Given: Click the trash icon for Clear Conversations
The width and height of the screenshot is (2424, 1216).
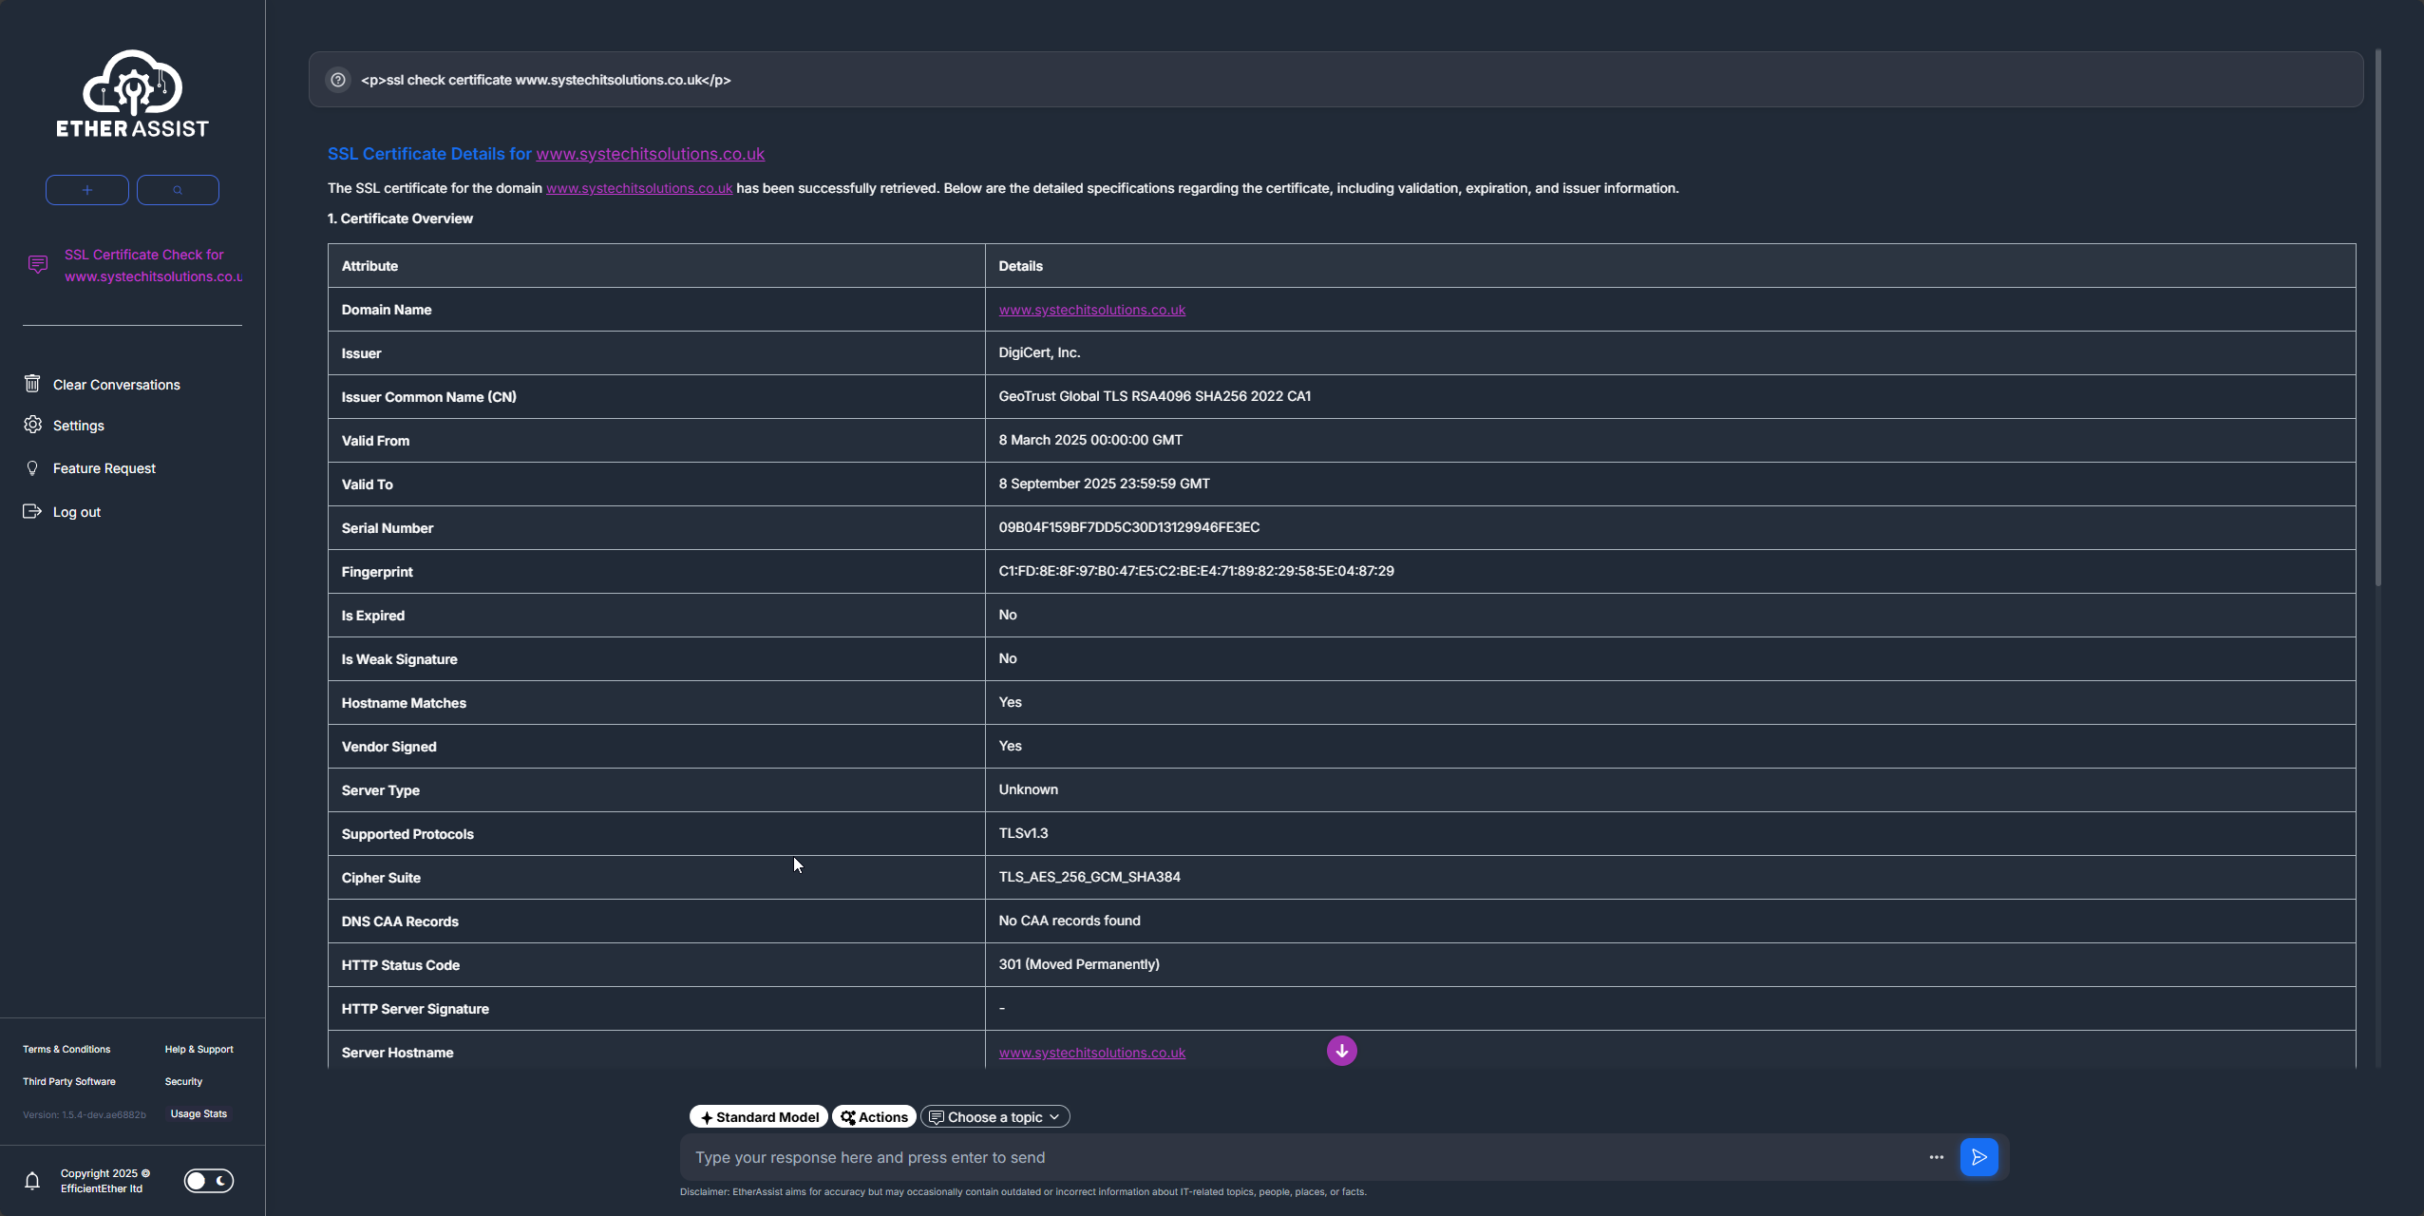Looking at the screenshot, I should pos(32,384).
